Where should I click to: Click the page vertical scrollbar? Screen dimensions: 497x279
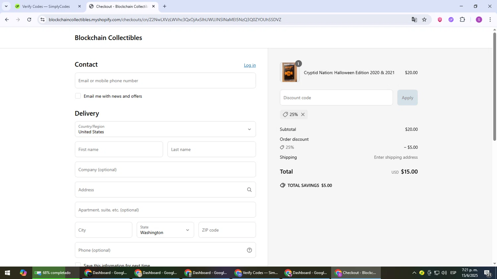coord(494,87)
